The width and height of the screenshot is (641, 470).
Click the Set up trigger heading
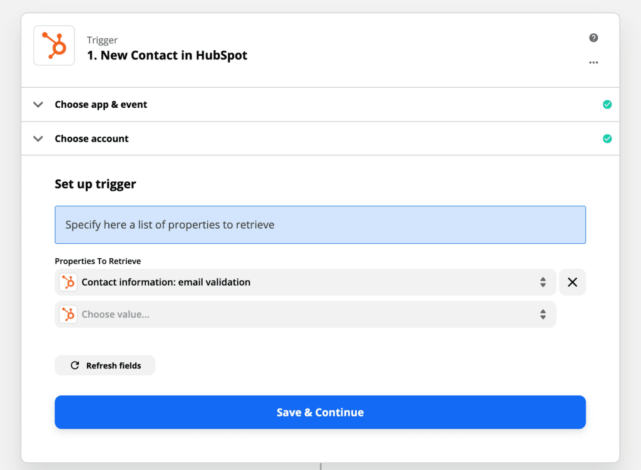(95, 184)
